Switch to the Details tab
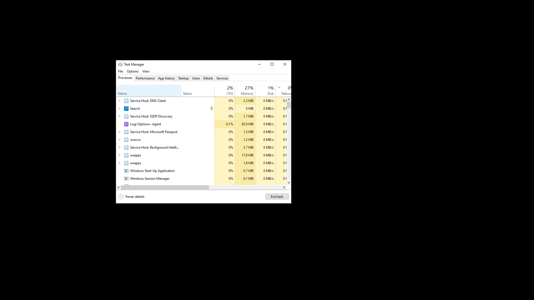Screen dimensions: 534x300 (x=208, y=78)
